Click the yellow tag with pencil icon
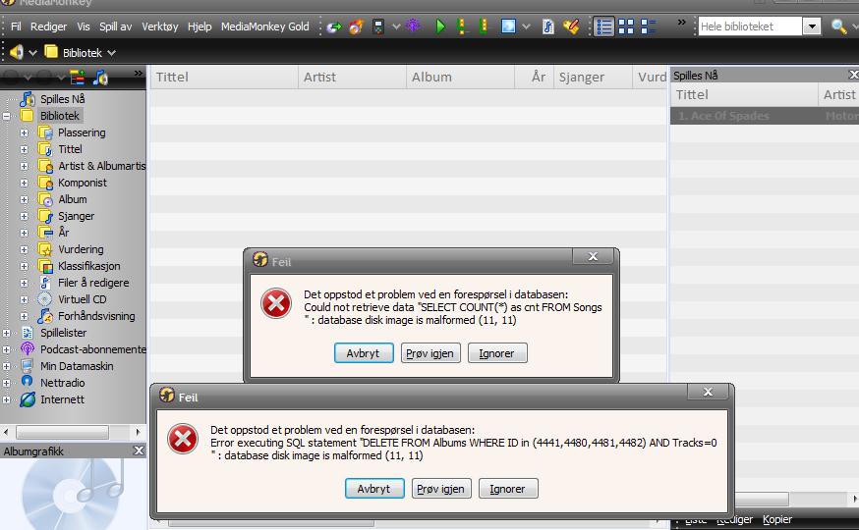859x530 pixels. 571,26
